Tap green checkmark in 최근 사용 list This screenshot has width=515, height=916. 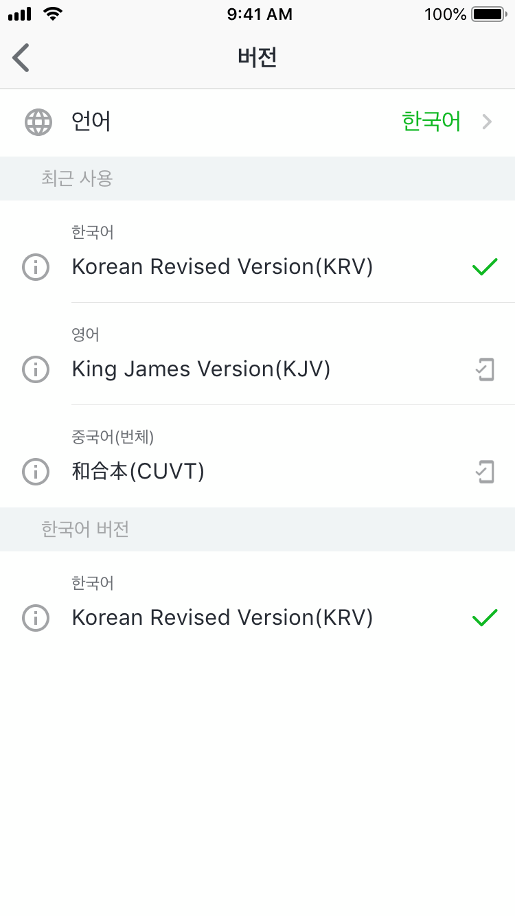point(485,267)
